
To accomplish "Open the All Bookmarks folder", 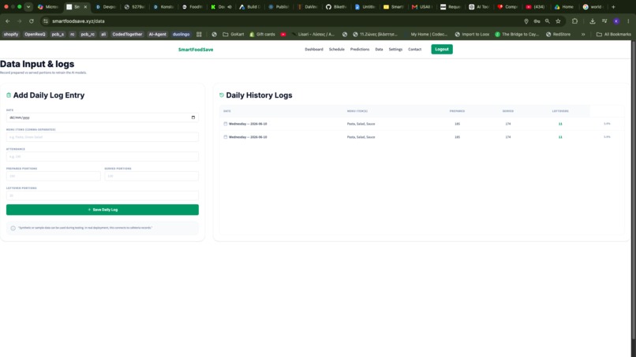I will tap(613, 35).
